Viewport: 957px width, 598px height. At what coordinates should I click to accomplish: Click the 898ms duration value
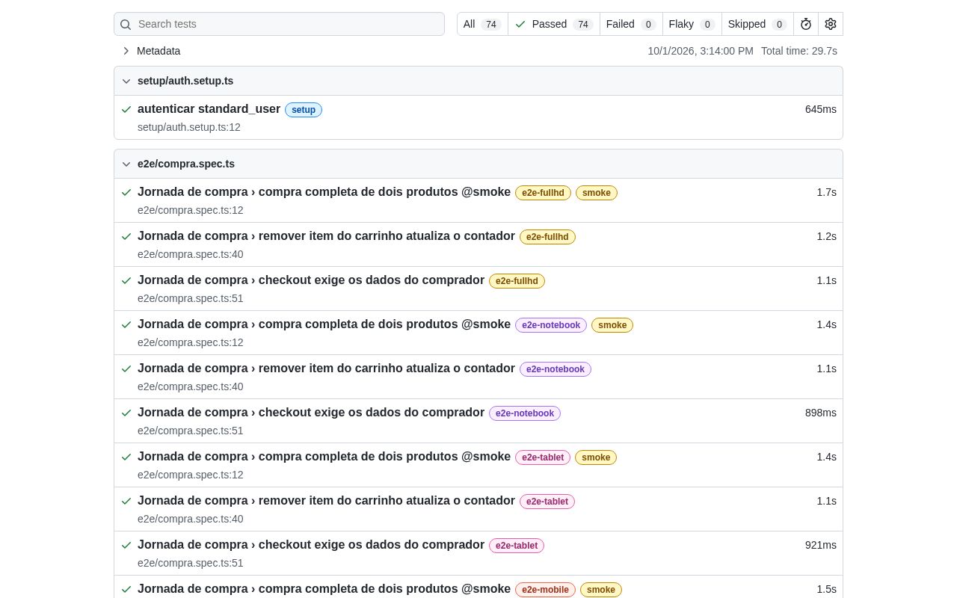[821, 413]
